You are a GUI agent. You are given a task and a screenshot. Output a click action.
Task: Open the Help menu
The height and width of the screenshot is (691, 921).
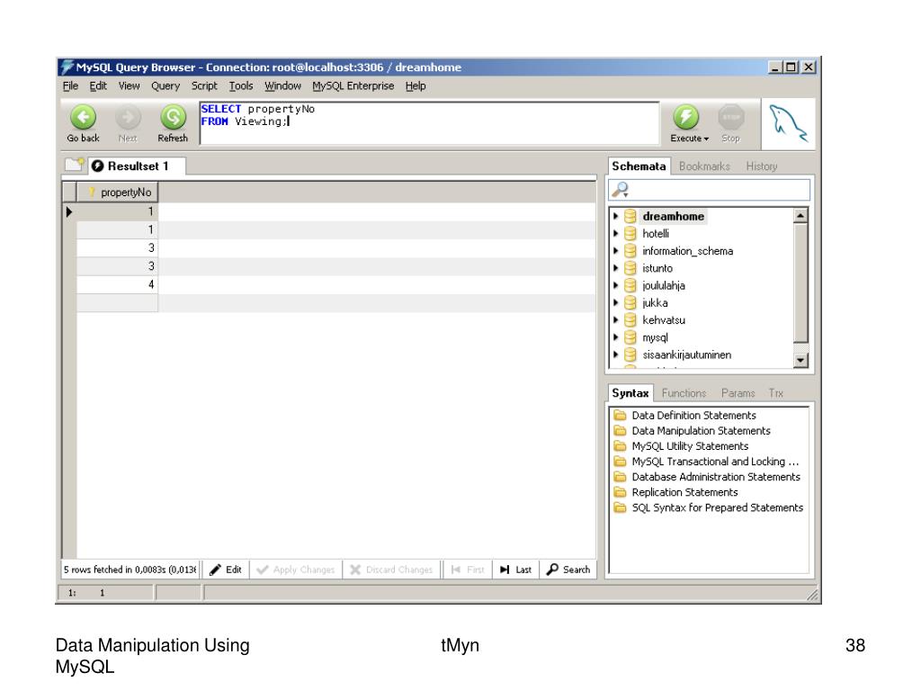click(x=416, y=85)
